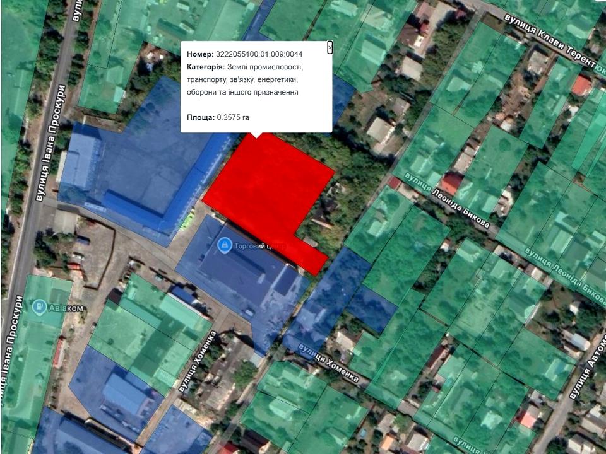Click the popup pointer tip above red parcel
606x454 pixels.
pyautogui.click(x=256, y=136)
